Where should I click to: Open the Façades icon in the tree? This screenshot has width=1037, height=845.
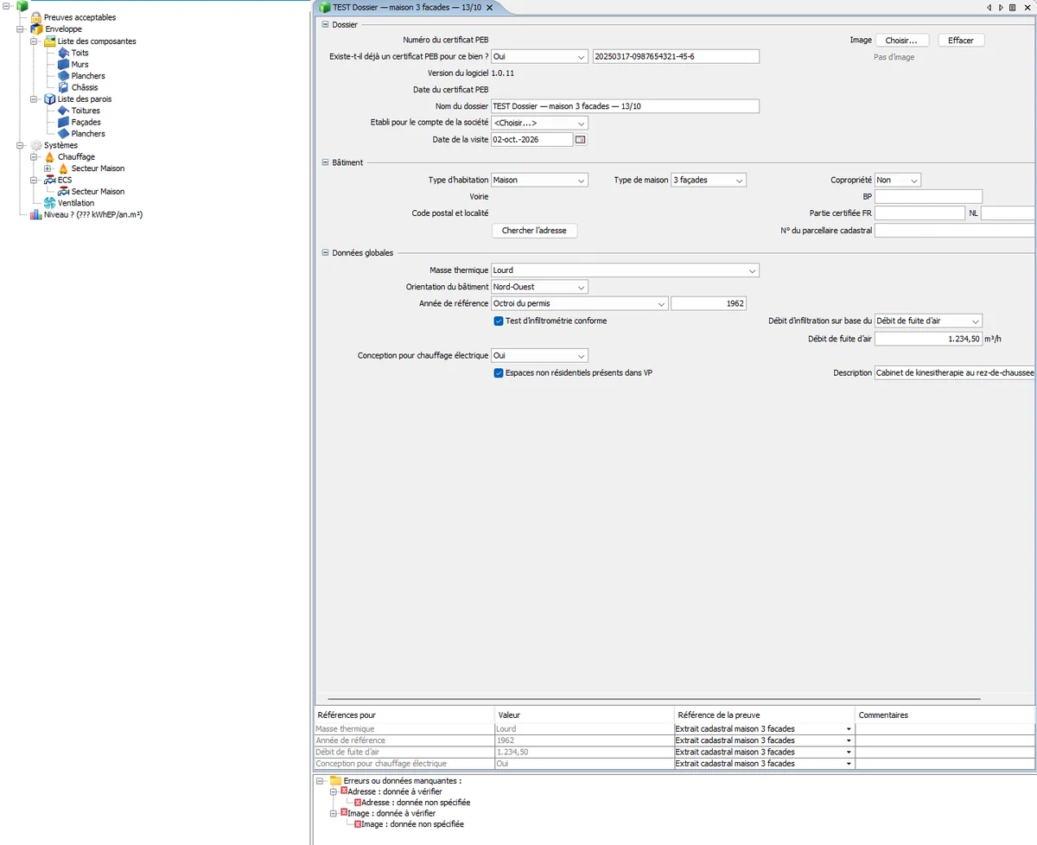[64, 122]
